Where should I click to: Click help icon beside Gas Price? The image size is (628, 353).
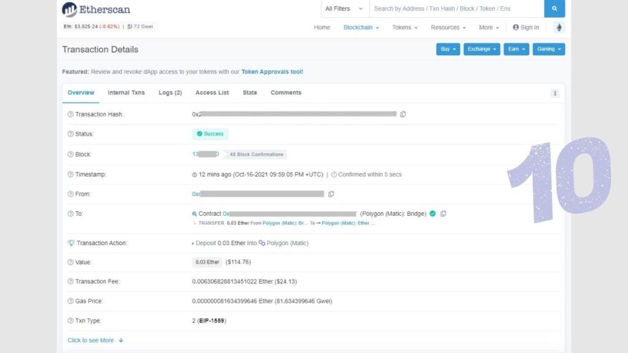click(x=71, y=301)
